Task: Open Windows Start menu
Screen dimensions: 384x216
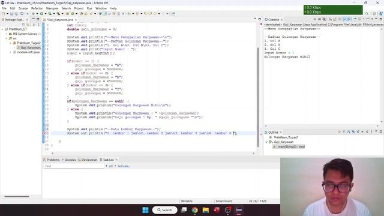Action: pos(145,210)
